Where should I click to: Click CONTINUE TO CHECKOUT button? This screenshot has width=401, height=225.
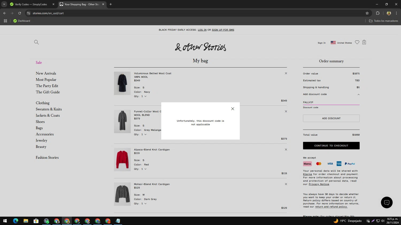pyautogui.click(x=331, y=146)
